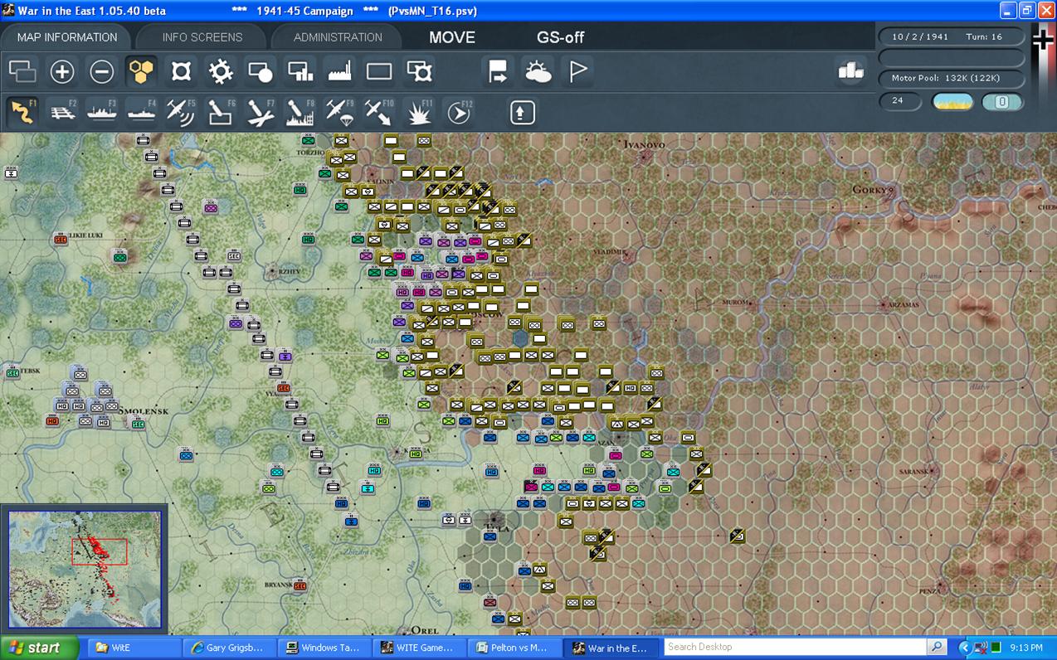Select Bomb unit mode (F6) icon

coord(221,112)
